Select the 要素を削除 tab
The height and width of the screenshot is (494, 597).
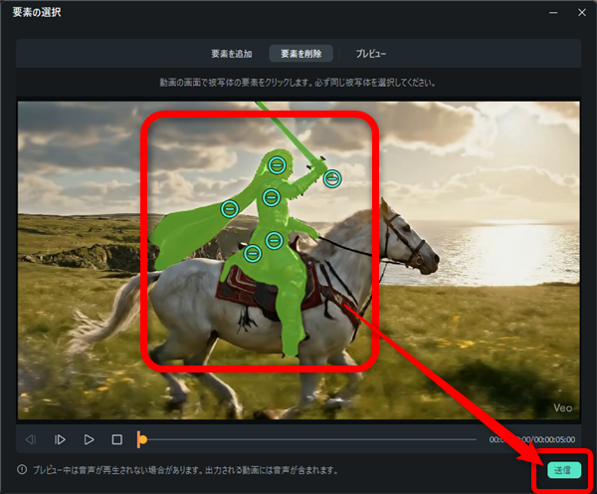tap(299, 53)
